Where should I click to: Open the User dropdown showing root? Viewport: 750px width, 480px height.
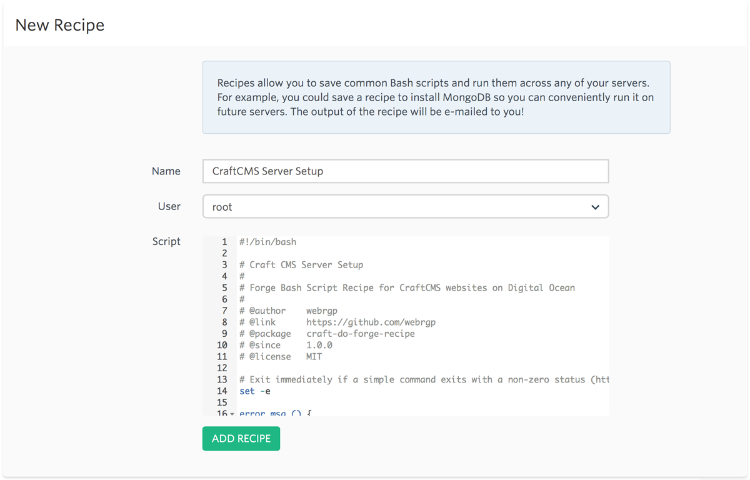406,207
